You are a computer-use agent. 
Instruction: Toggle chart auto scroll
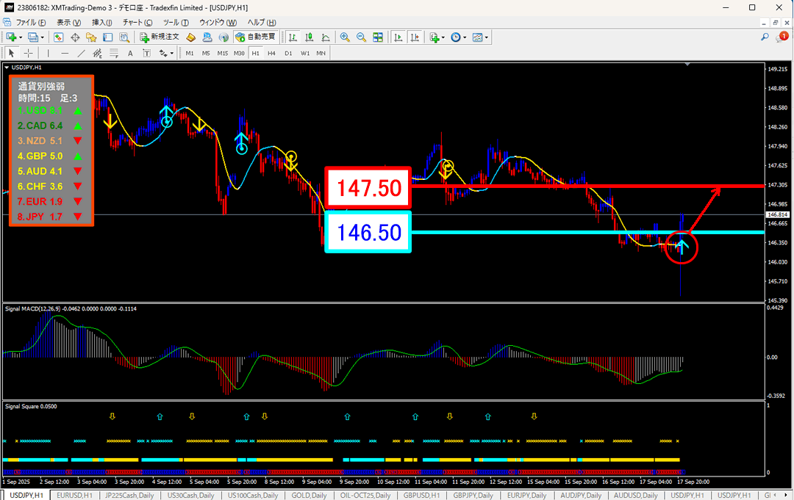point(398,37)
